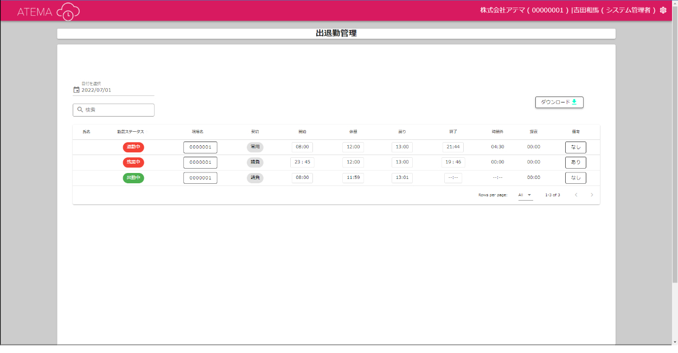This screenshot has height=353, width=678.
Task: Go to previous page with left chevron
Action: pyautogui.click(x=576, y=195)
